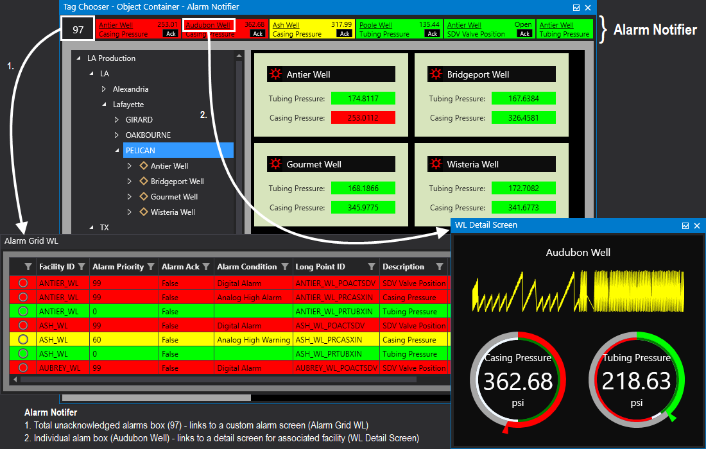Expand the GIRARD tree node
706x449 pixels.
pos(117,120)
